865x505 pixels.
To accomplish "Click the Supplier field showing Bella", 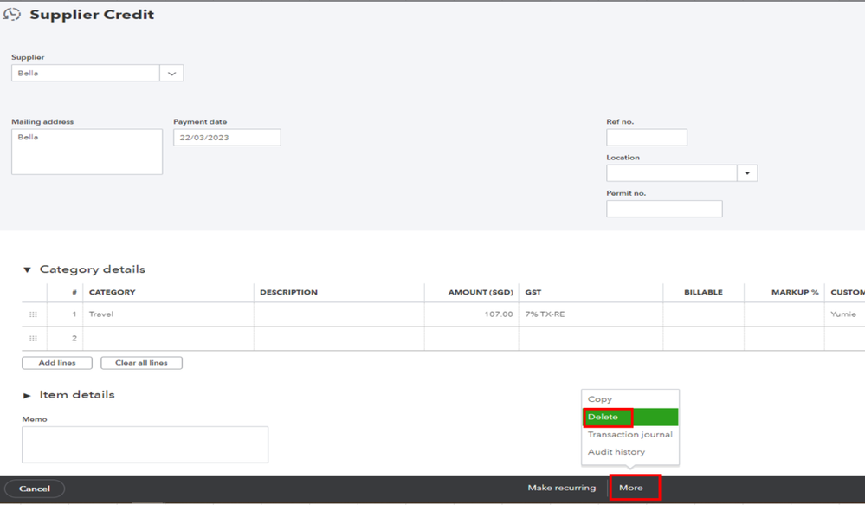I will 86,73.
